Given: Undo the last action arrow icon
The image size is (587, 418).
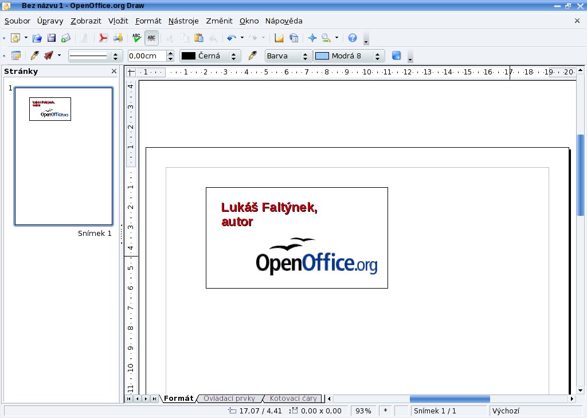Looking at the screenshot, I should tap(232, 38).
